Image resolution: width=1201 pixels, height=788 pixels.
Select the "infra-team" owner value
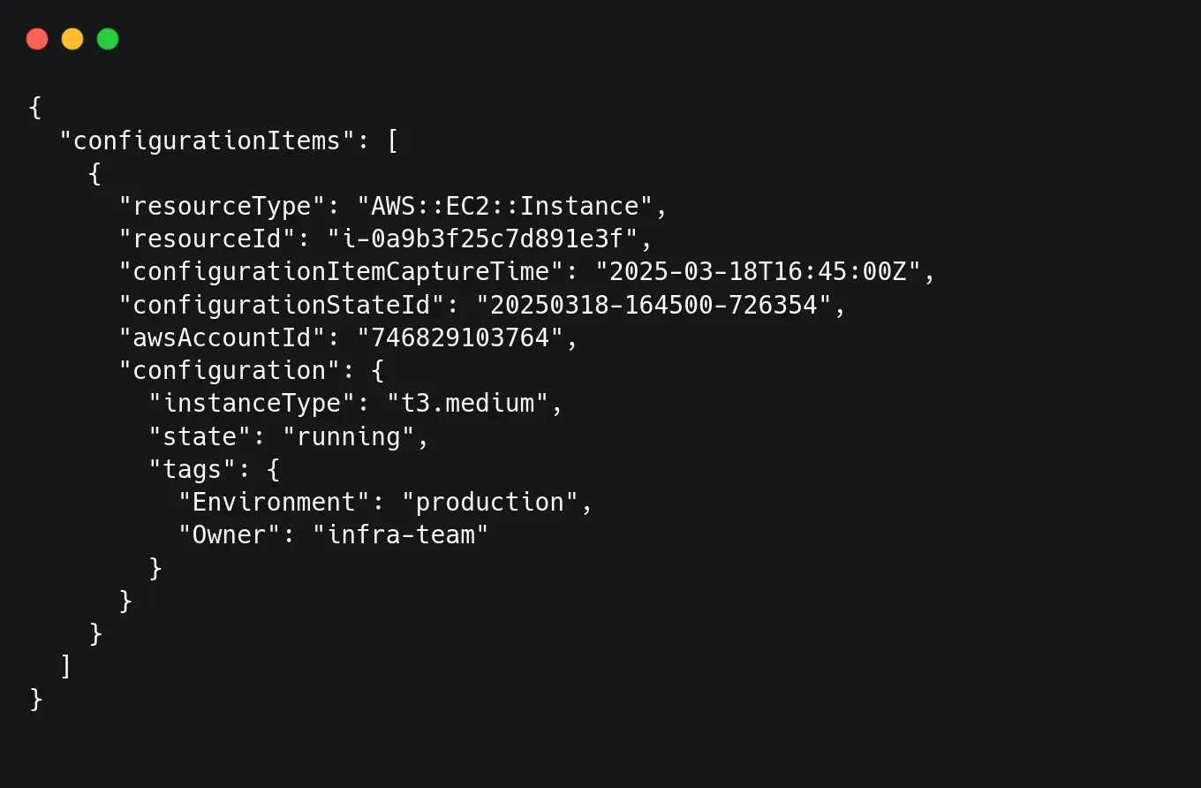coord(401,534)
